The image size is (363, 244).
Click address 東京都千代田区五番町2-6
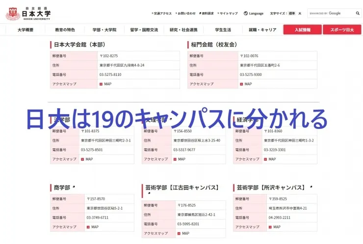pos(260,66)
